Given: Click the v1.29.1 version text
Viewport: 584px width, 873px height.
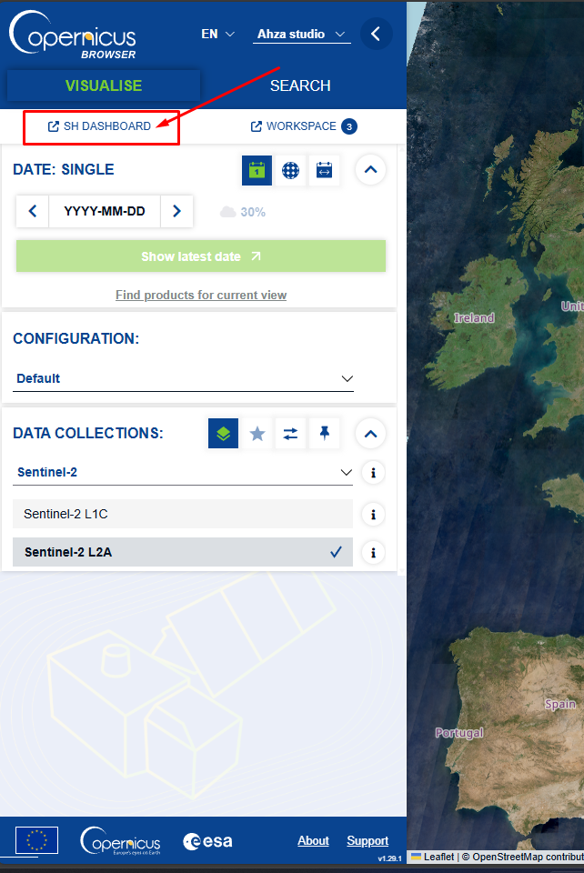Looking at the screenshot, I should 389,858.
